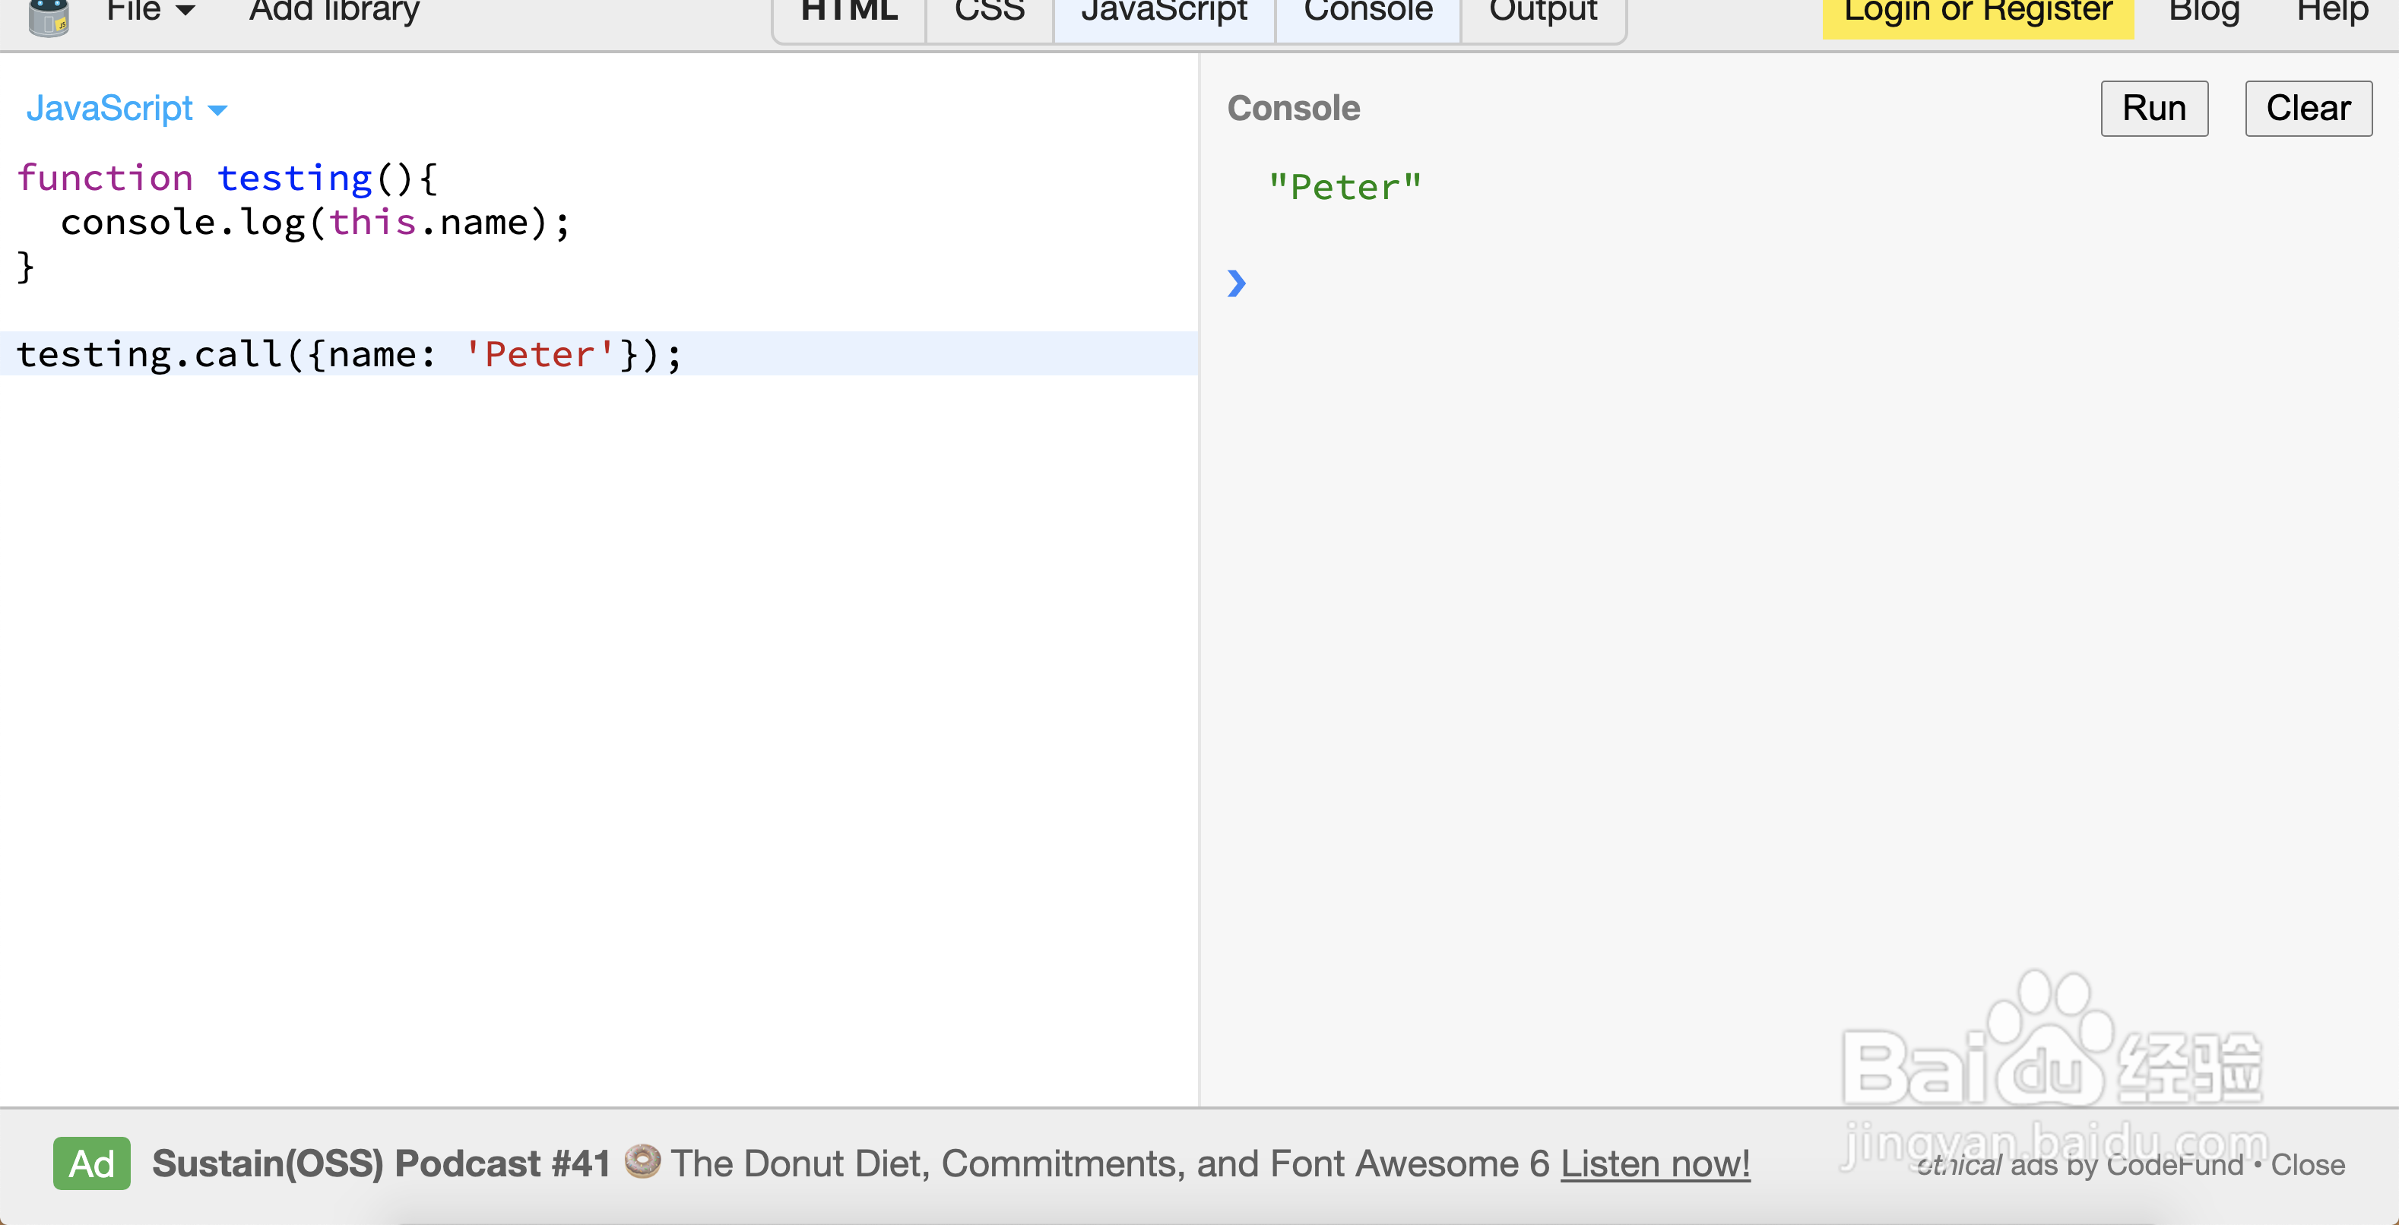
Task: Click the JS Bin logo icon
Action: click(49, 17)
